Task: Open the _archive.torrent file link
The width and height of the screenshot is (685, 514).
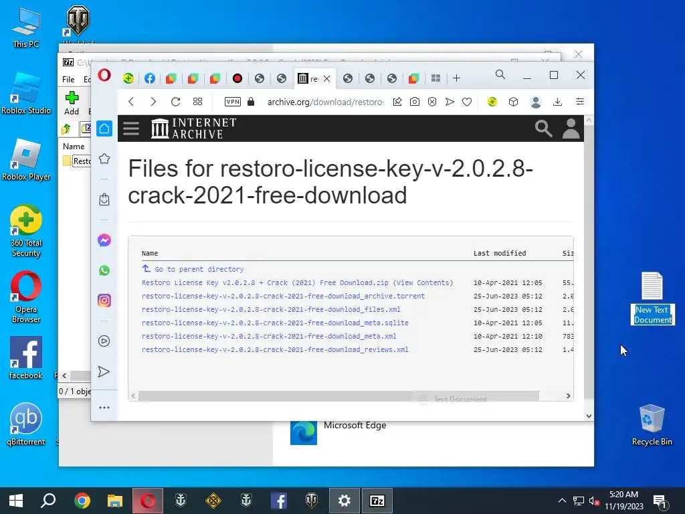Action: pos(283,296)
